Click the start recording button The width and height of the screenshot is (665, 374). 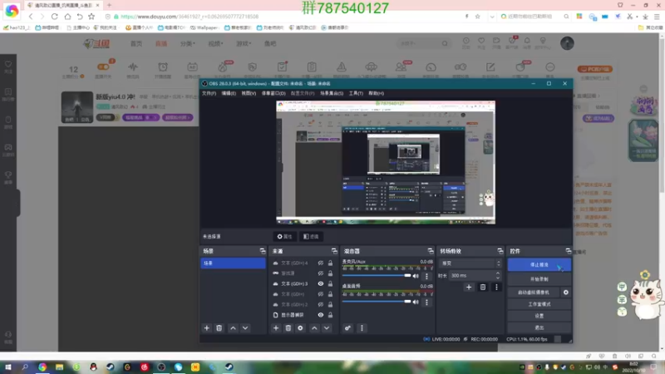[539, 279]
